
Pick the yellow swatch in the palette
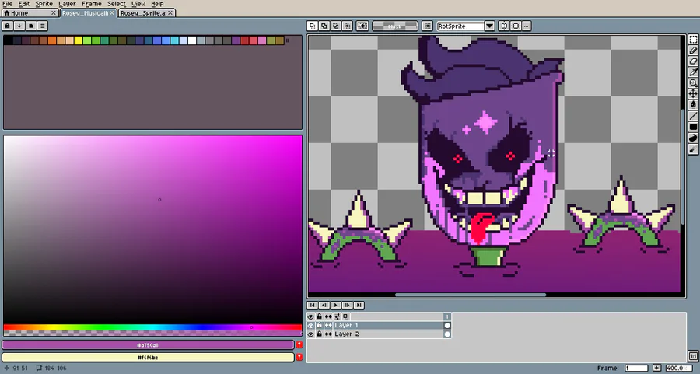[x=78, y=40]
